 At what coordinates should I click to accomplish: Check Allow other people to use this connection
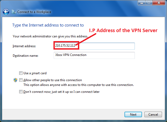click(21, 80)
